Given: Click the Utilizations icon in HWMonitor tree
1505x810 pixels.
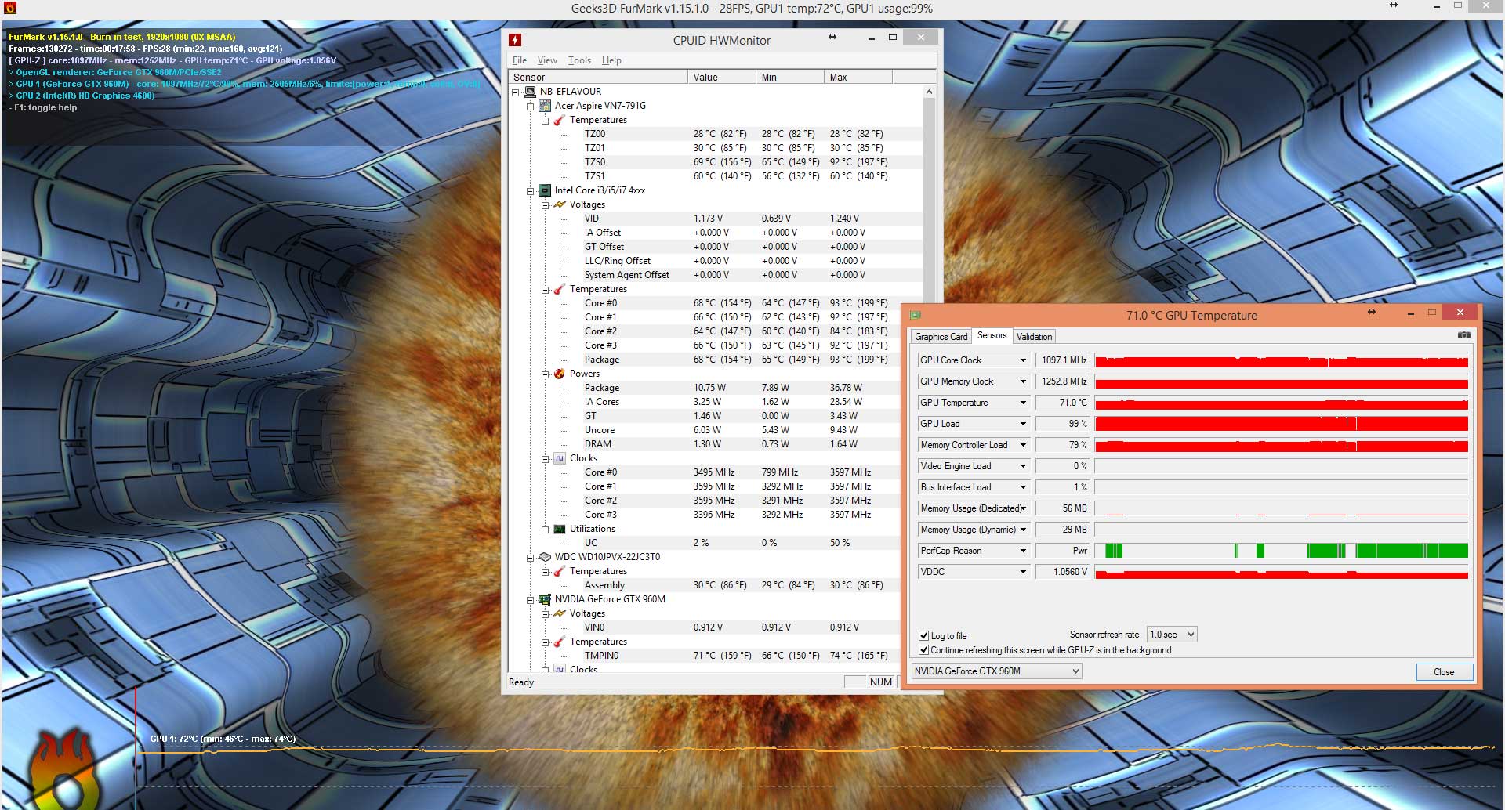Looking at the screenshot, I should click(x=560, y=529).
